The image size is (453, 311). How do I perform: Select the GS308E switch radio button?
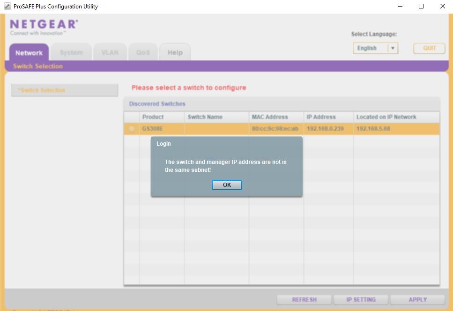click(132, 129)
